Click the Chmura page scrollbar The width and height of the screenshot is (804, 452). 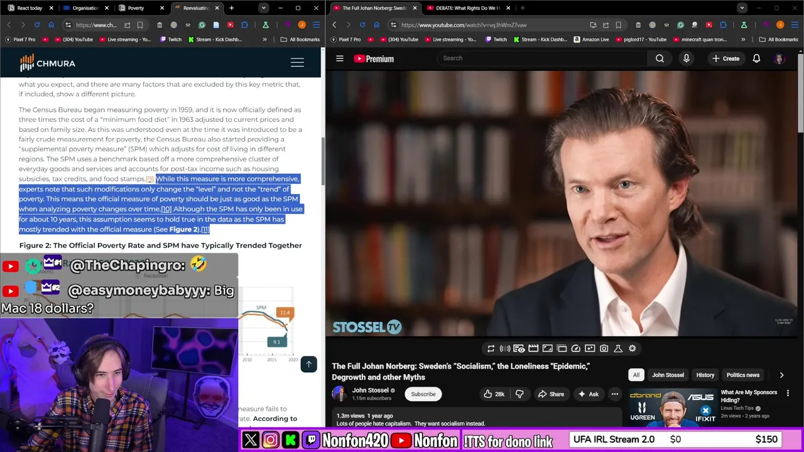[x=323, y=160]
